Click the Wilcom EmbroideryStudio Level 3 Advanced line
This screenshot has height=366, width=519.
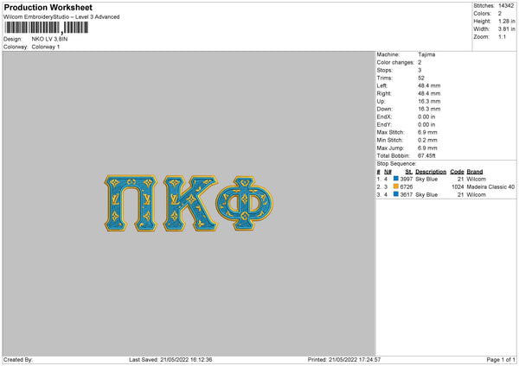click(61, 17)
